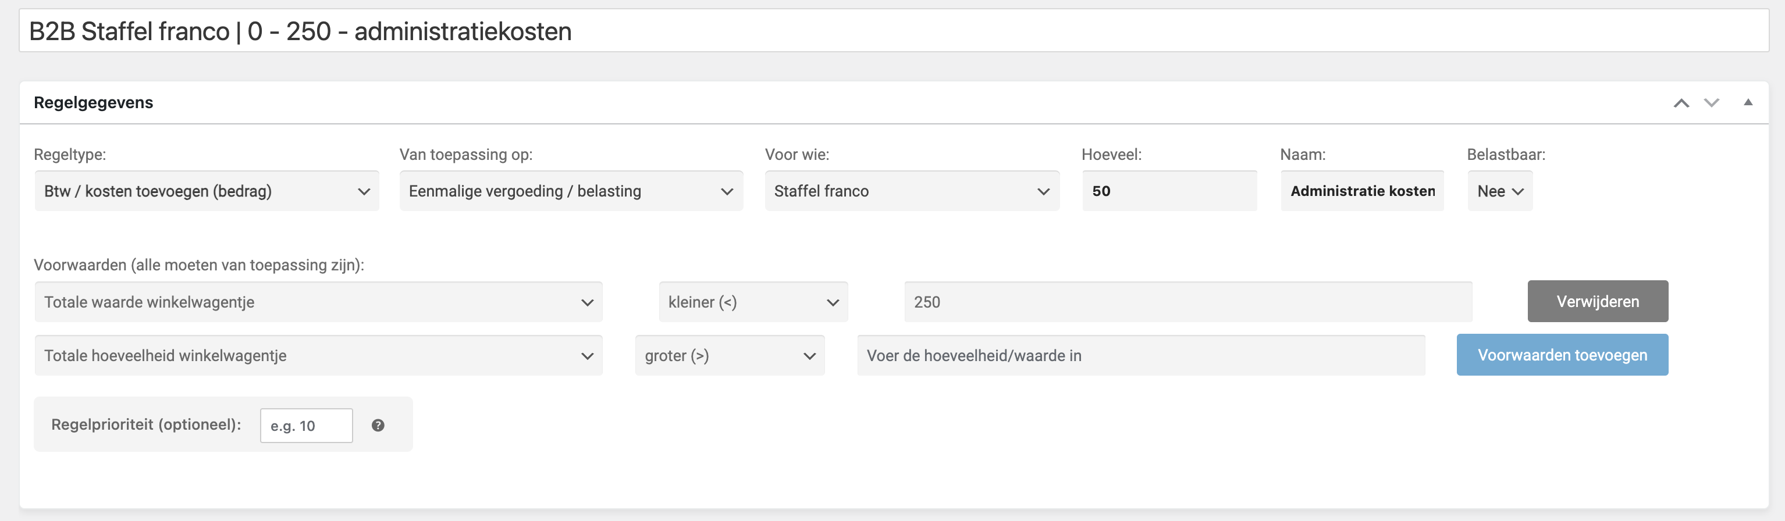Screen dimensions: 1785x521
Task: Collapse the Regelgegevens panel using triangle toggle
Action: [x=1748, y=102]
